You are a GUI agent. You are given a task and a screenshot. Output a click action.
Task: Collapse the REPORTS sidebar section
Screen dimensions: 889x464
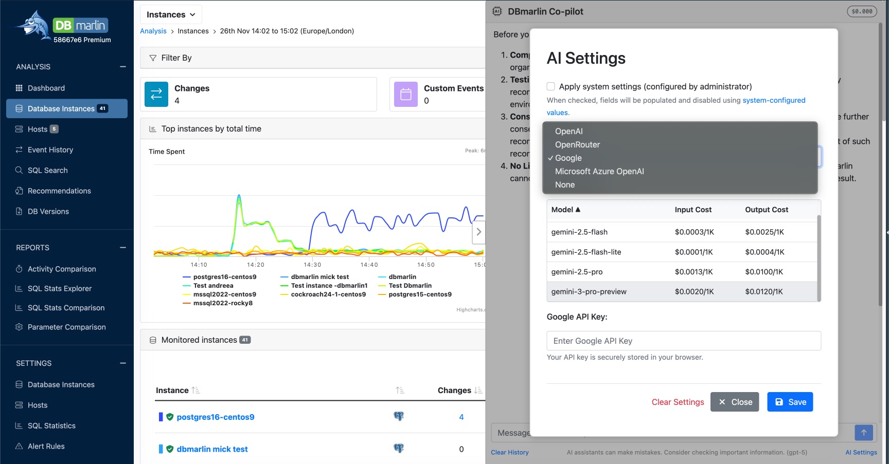123,248
